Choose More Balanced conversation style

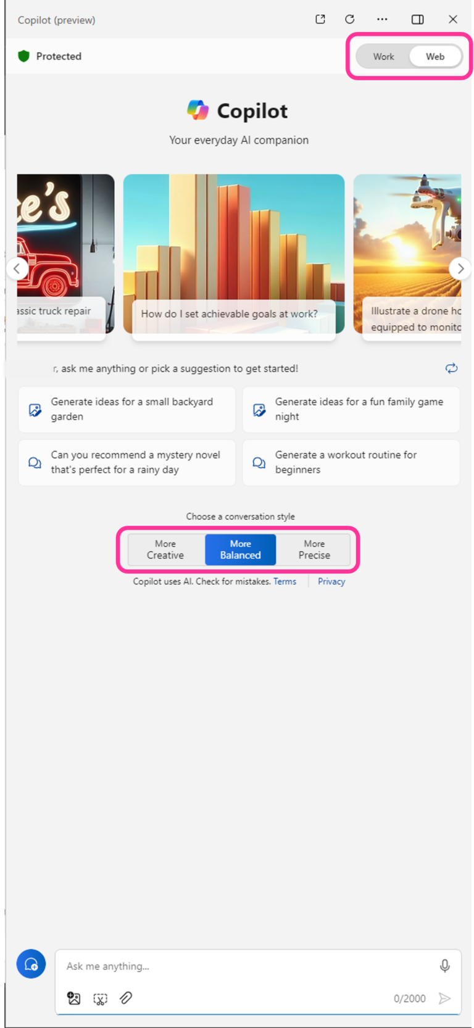coord(241,550)
